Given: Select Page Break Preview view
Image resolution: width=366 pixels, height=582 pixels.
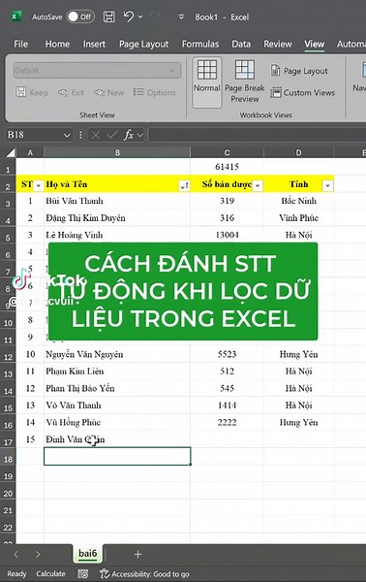Looking at the screenshot, I should pyautogui.click(x=245, y=82).
